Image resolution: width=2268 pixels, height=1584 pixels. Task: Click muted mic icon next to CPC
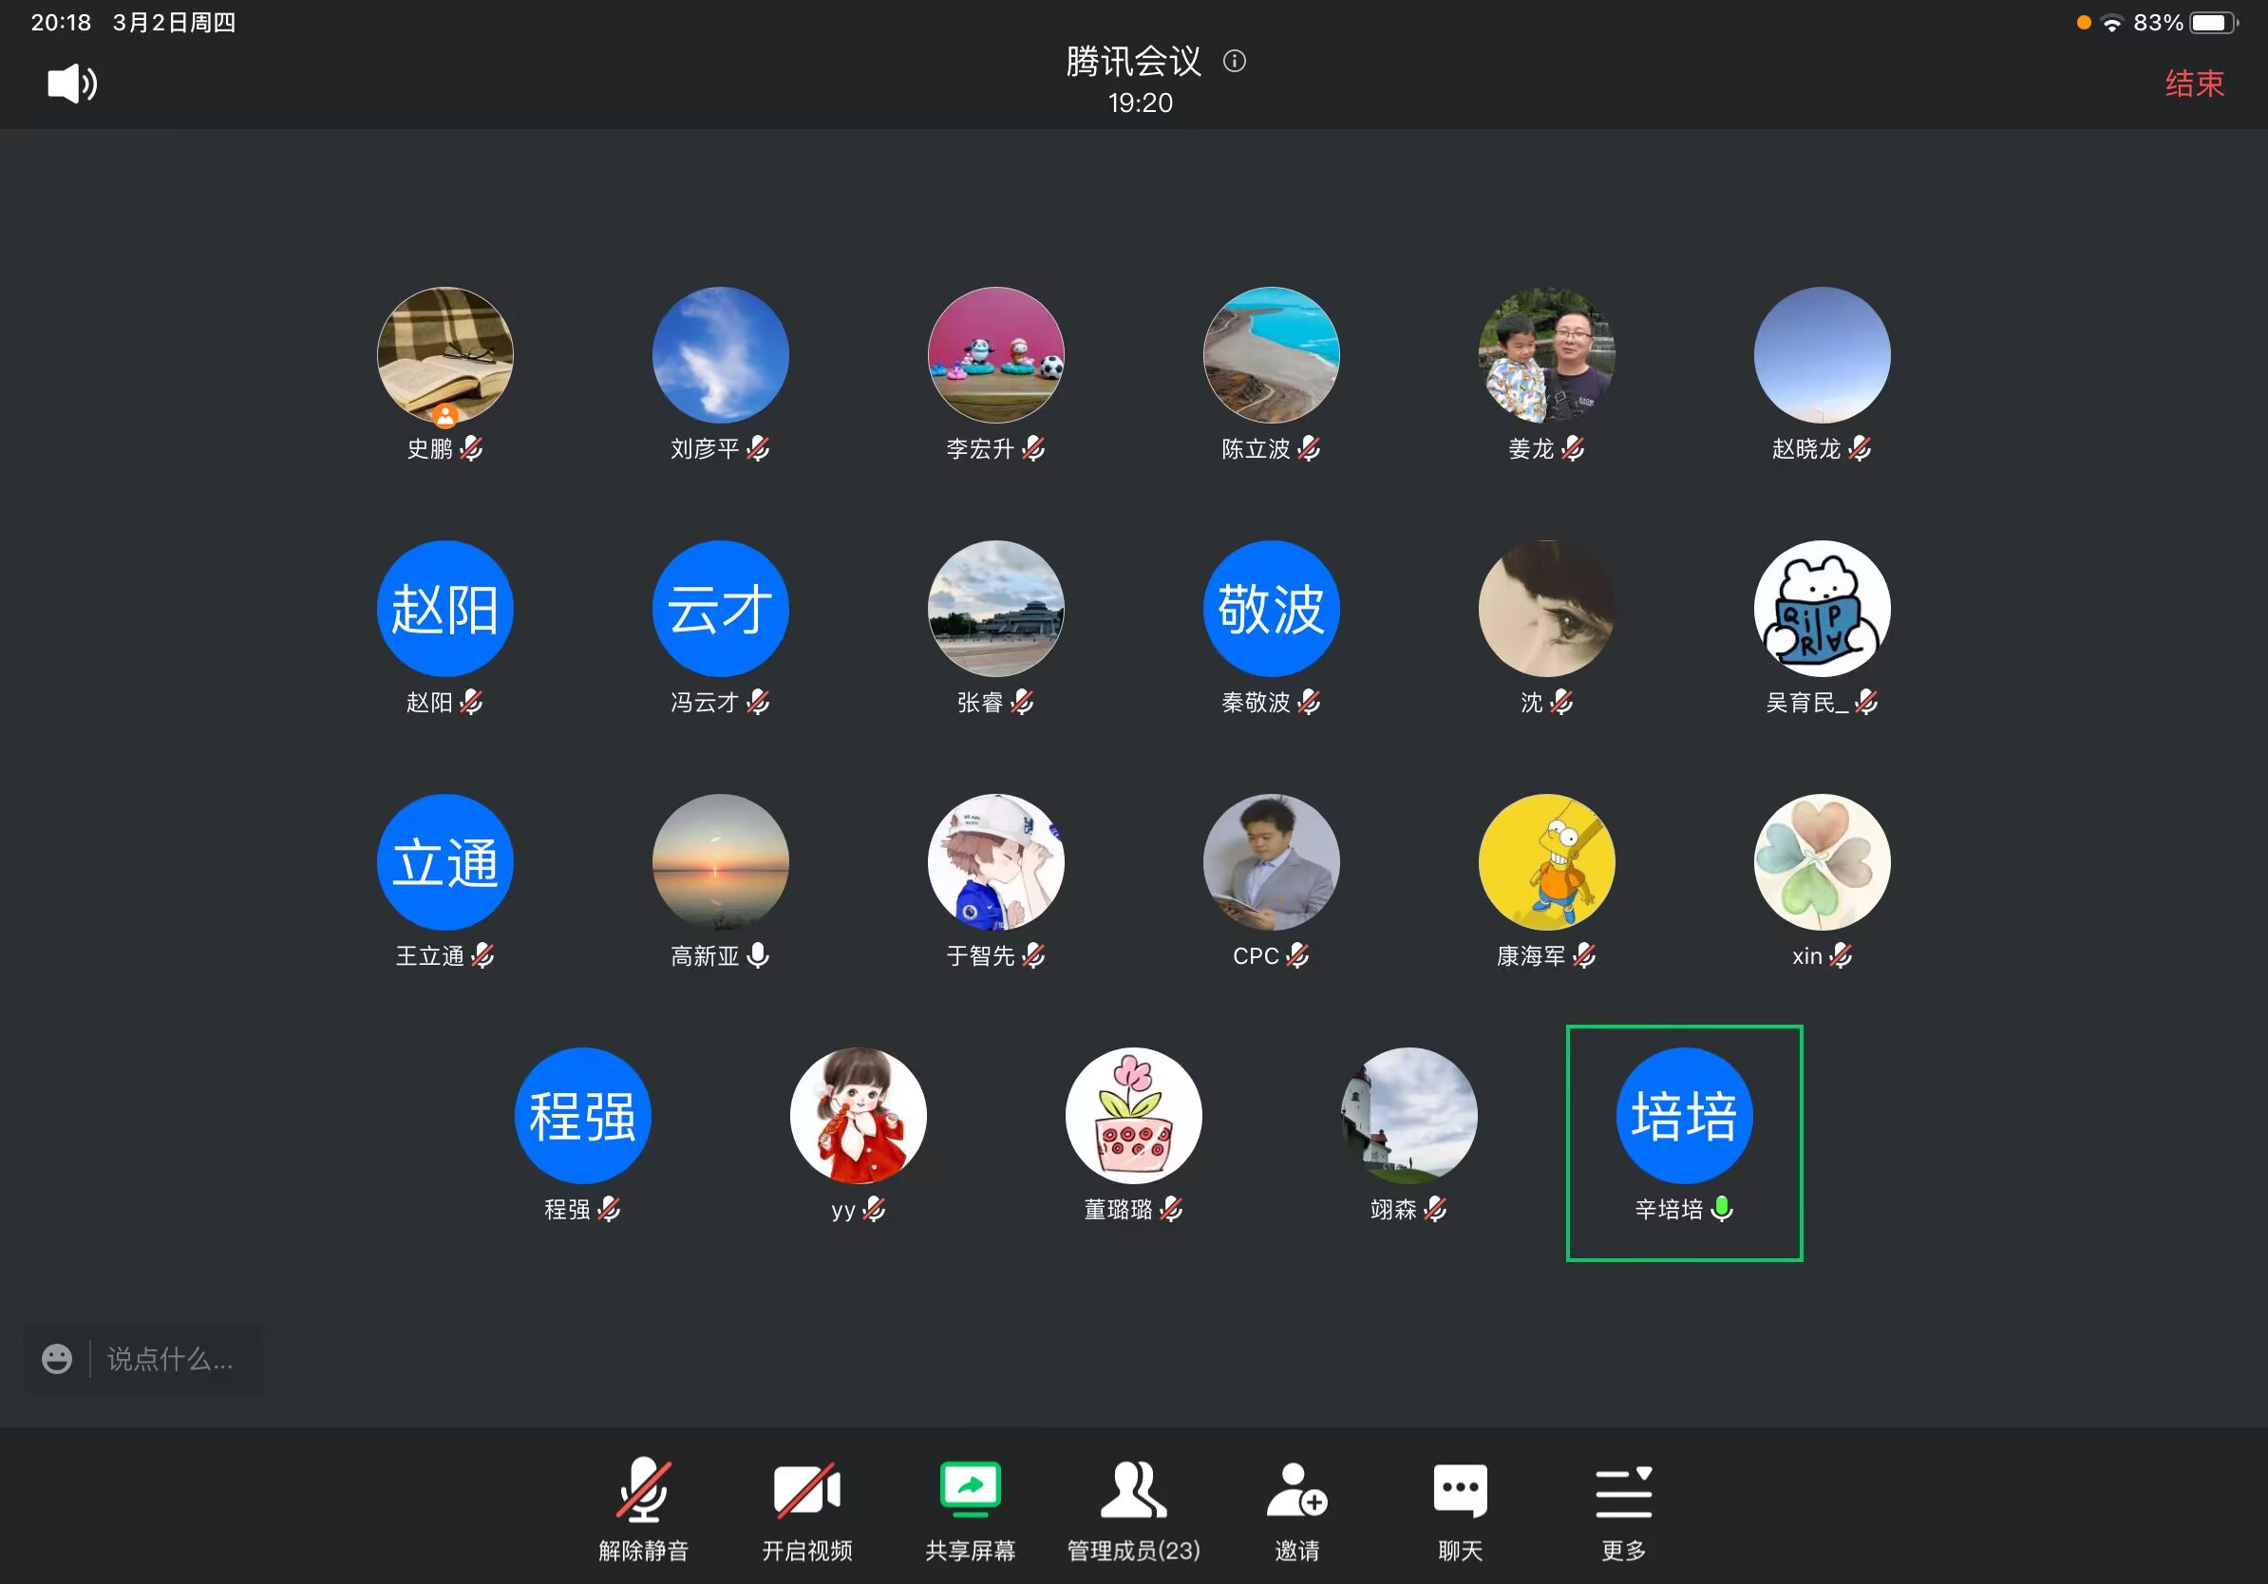(x=1298, y=956)
